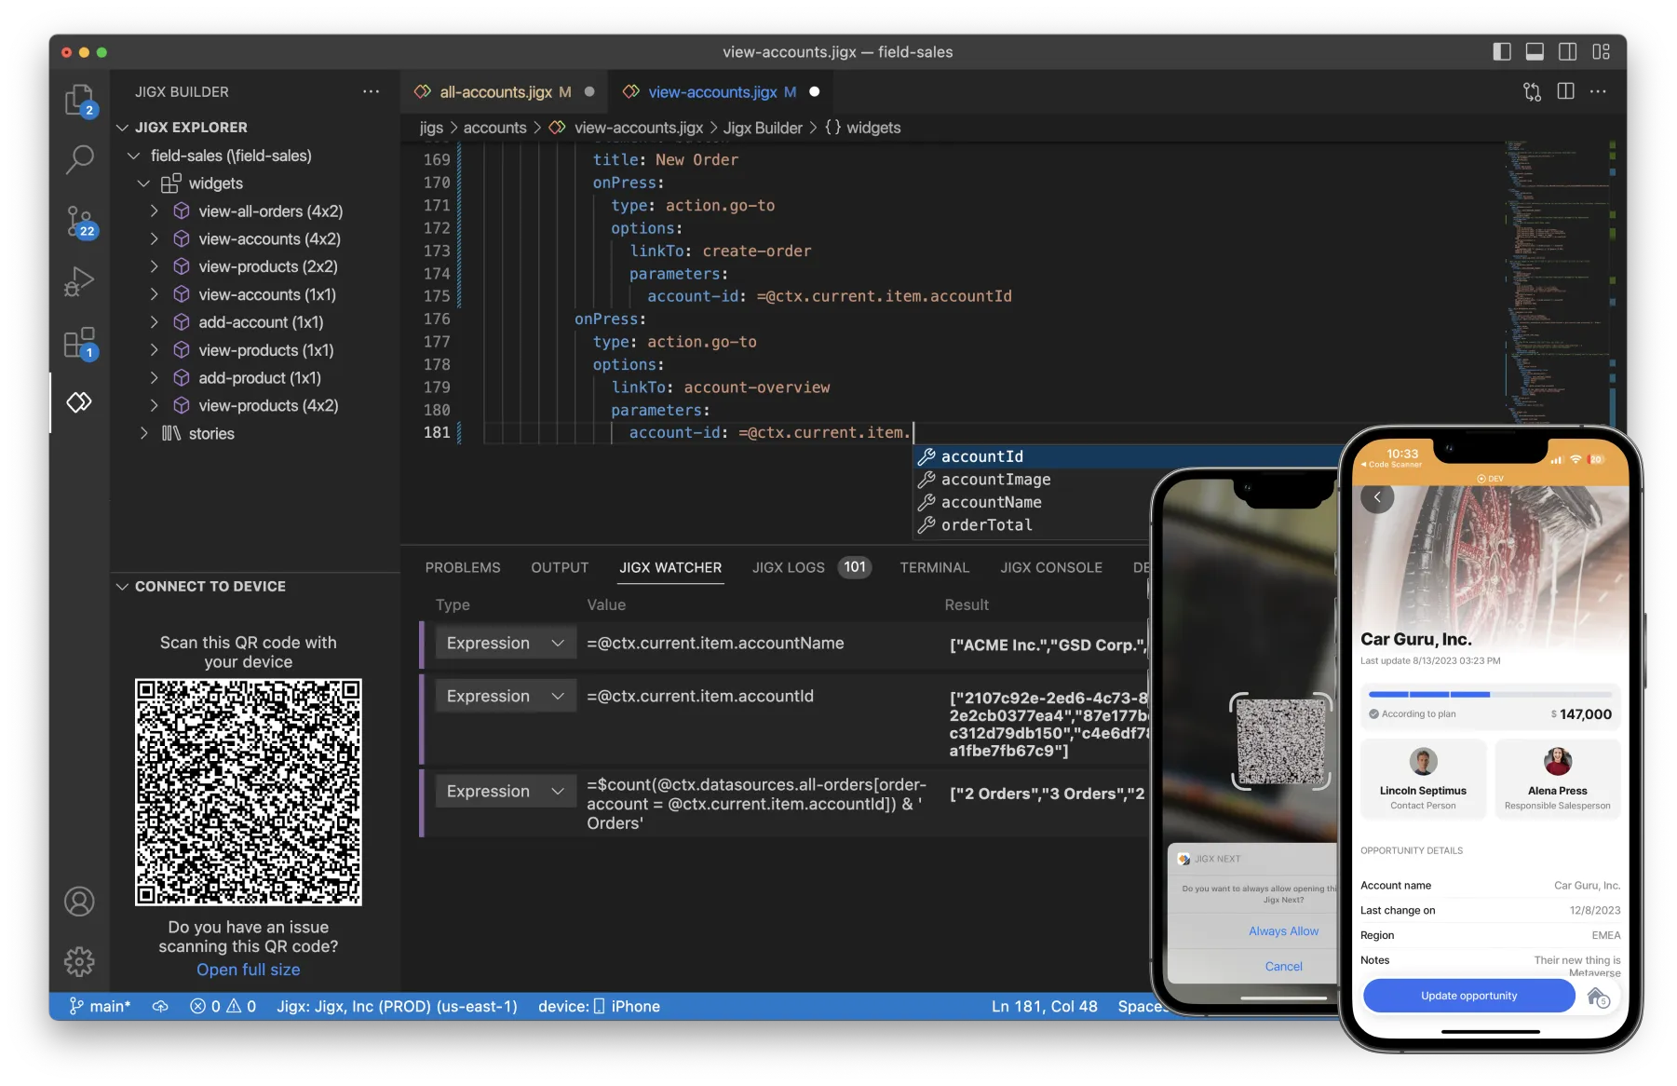The image size is (1677, 1086).
Task: Switch to the all-accounts.jigx editor tab
Action: coord(505,92)
